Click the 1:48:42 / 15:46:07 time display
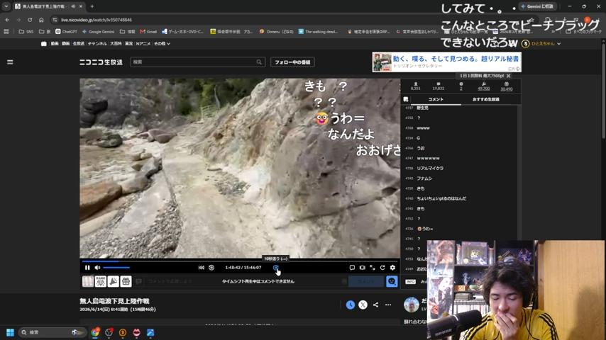The image size is (606, 340). (x=243, y=268)
